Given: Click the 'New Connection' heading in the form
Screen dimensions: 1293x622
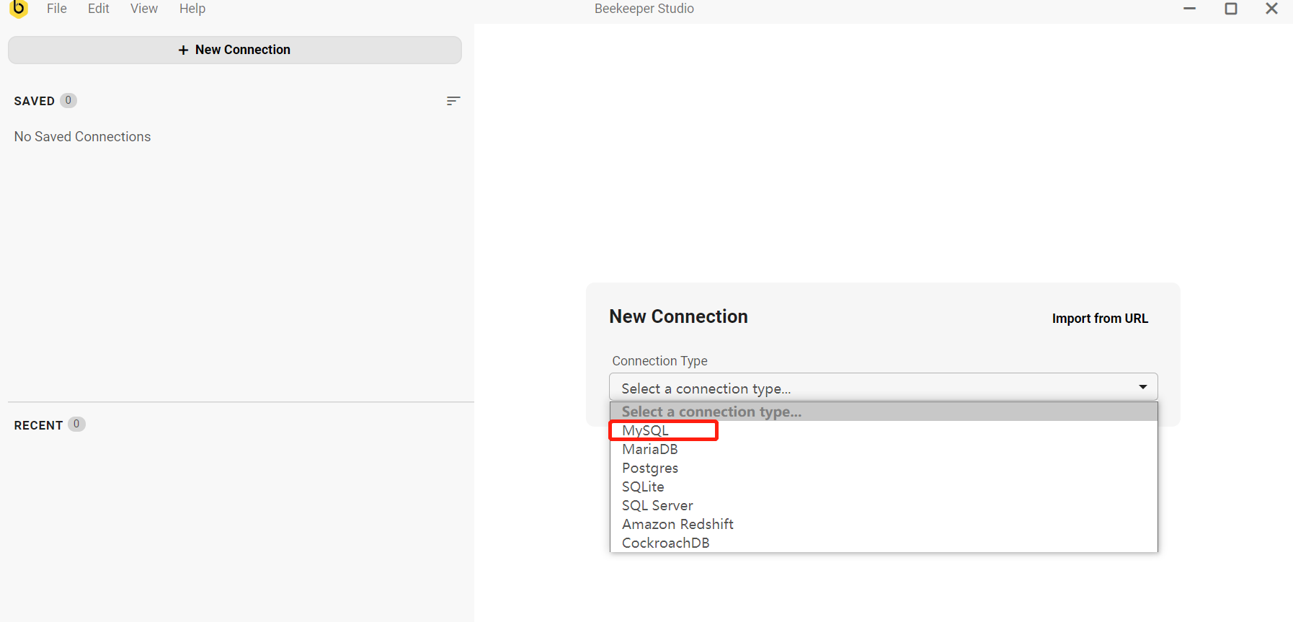Looking at the screenshot, I should [x=678, y=316].
